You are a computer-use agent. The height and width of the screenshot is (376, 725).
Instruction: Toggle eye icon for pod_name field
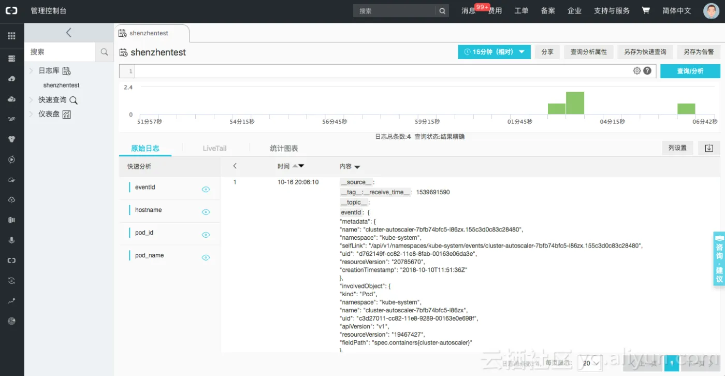206,258
